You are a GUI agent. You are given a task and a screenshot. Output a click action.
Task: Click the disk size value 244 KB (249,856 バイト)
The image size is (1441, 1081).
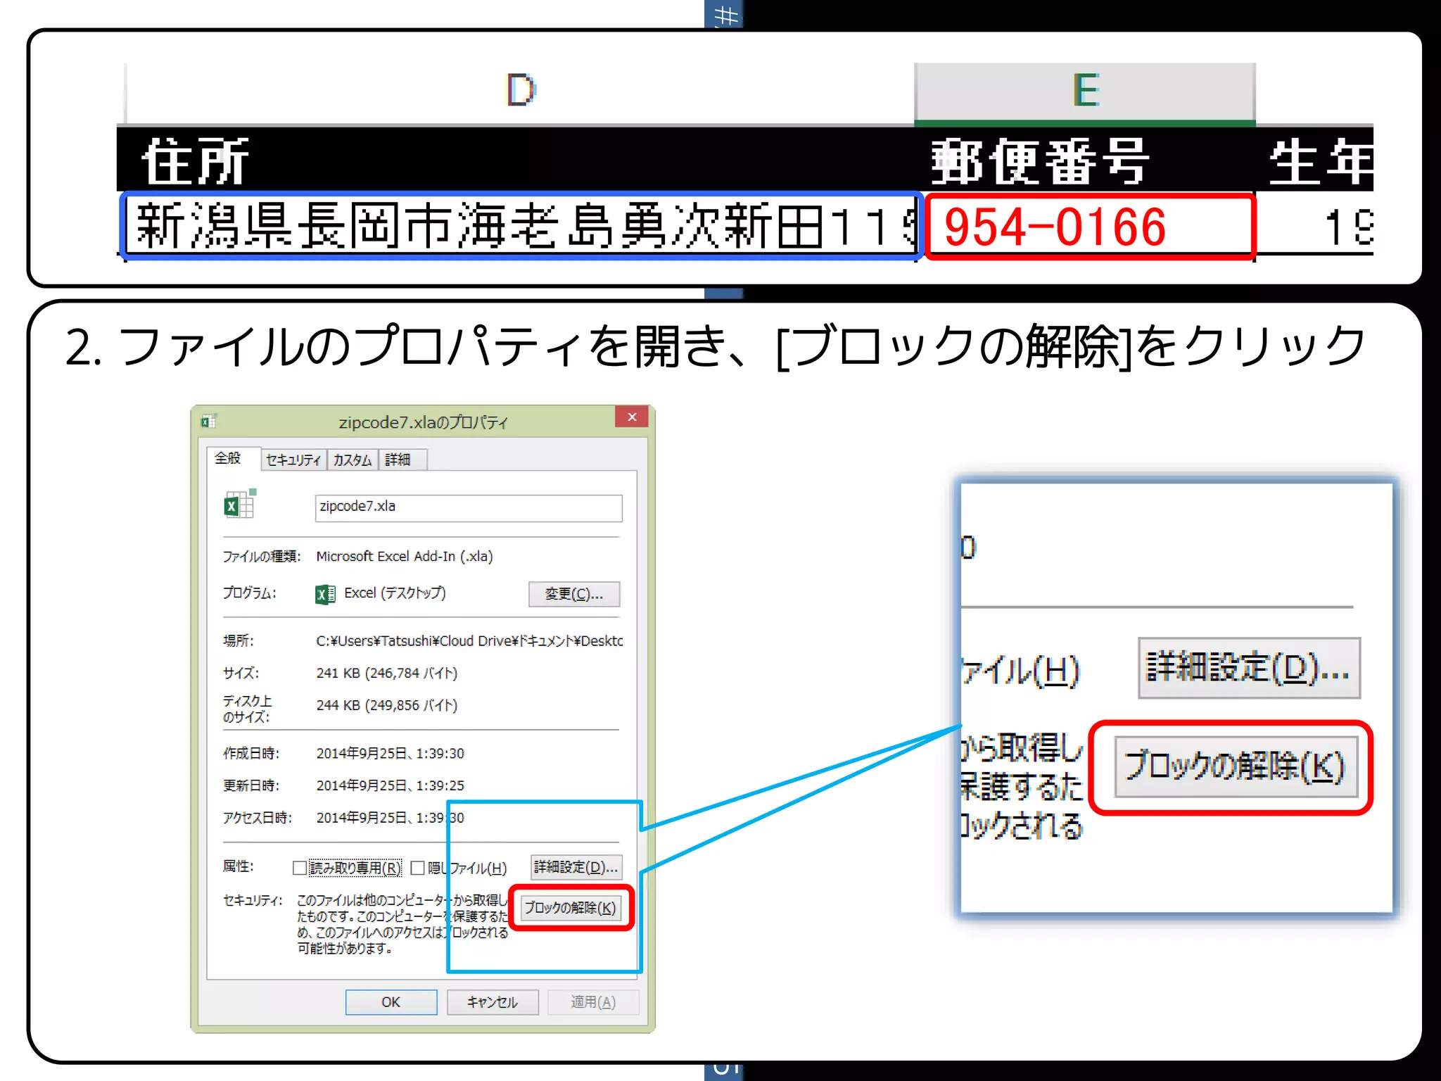(387, 706)
